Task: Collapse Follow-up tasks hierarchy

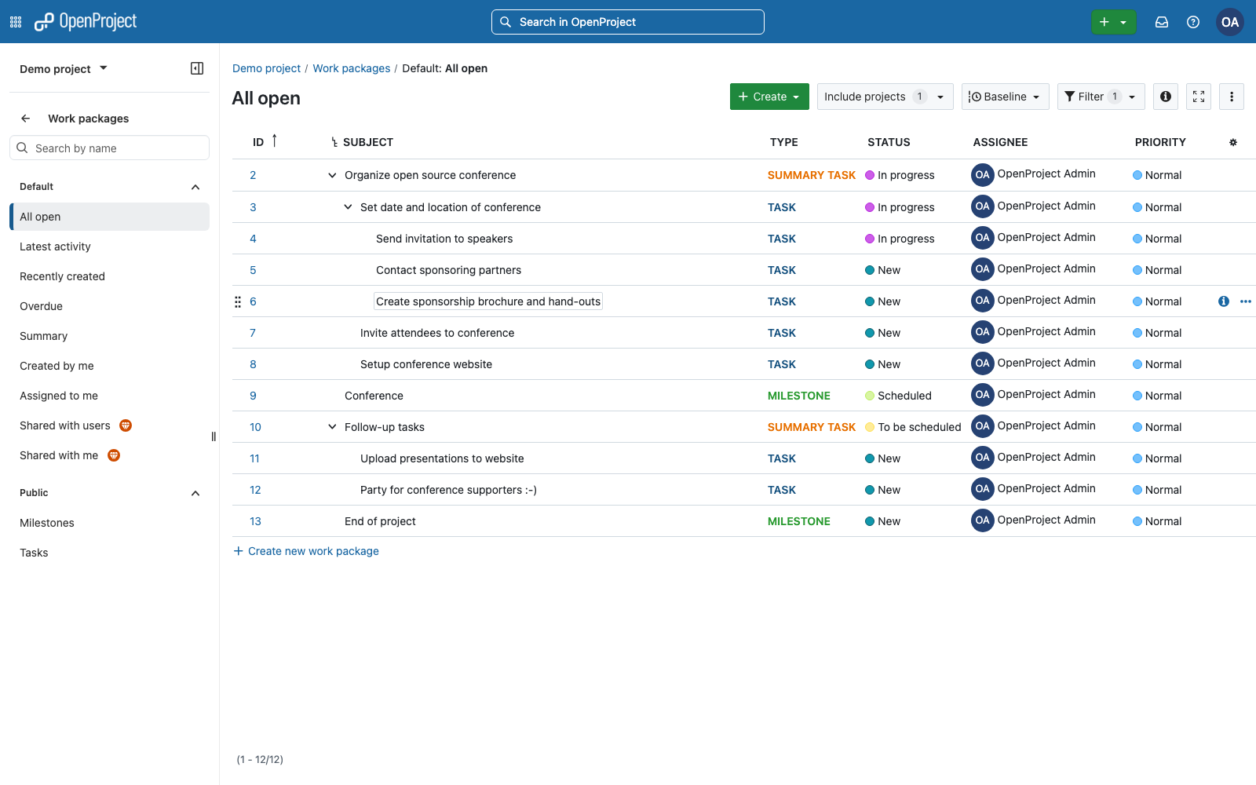Action: (332, 427)
